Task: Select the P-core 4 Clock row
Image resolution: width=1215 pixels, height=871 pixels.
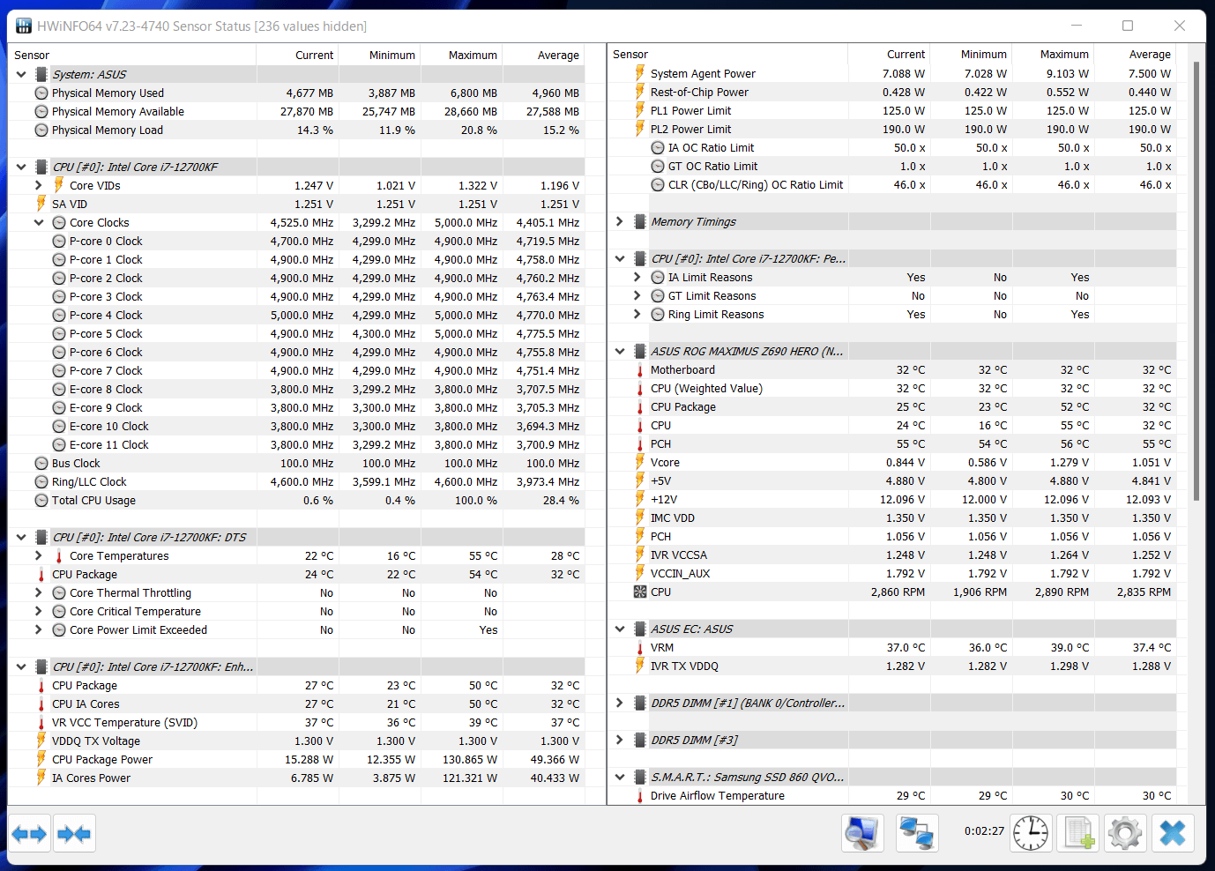Action: tap(296, 316)
